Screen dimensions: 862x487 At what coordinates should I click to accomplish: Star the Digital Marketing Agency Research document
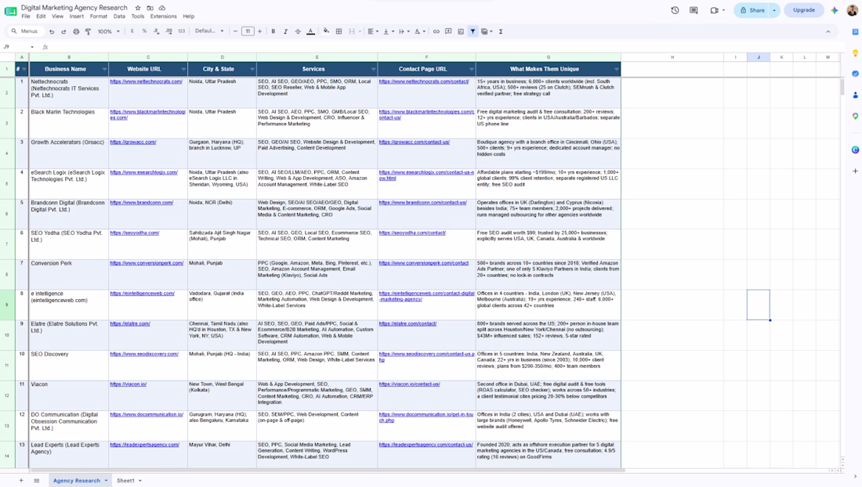(137, 8)
